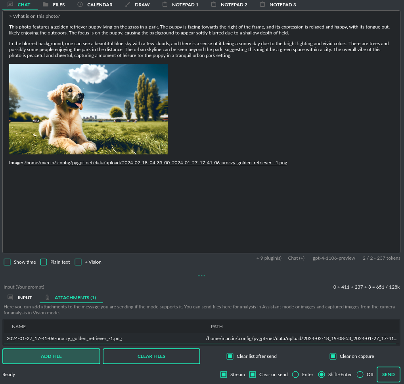Click the Draw tab brush icon

point(127,5)
